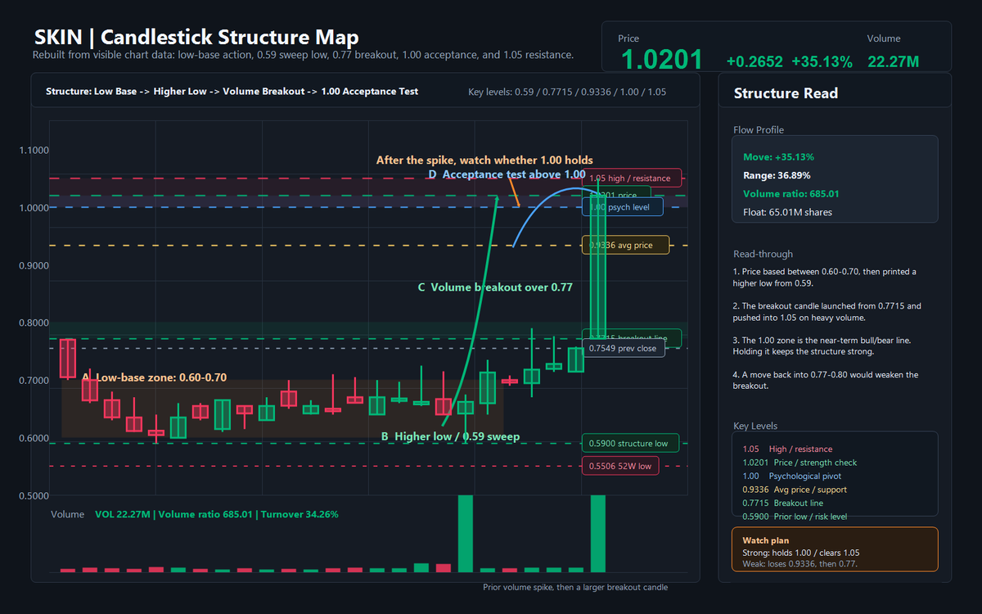This screenshot has width=982, height=614.
Task: Click the 1.1000 y-axis tick label
Action: [34, 151]
